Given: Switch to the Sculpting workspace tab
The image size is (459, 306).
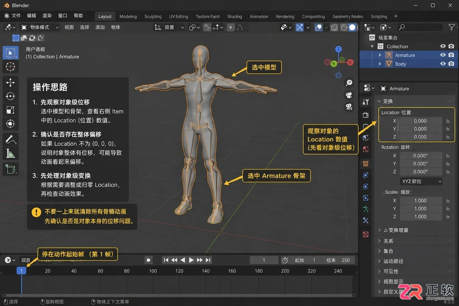Looking at the screenshot, I should pos(153,16).
